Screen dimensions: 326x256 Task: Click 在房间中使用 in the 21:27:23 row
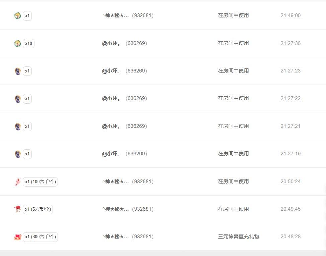tap(233, 71)
